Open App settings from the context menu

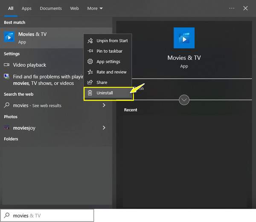coord(108,61)
